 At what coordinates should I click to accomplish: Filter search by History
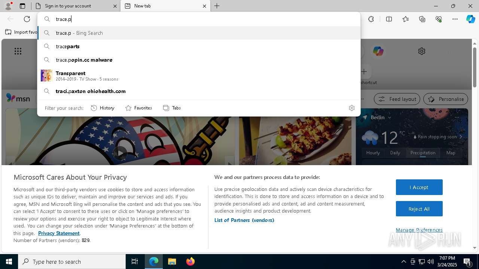point(103,108)
